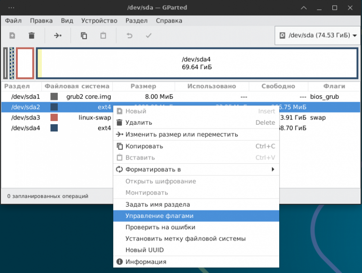Open the Вид menu
This screenshot has width=362, height=273.
click(x=67, y=21)
